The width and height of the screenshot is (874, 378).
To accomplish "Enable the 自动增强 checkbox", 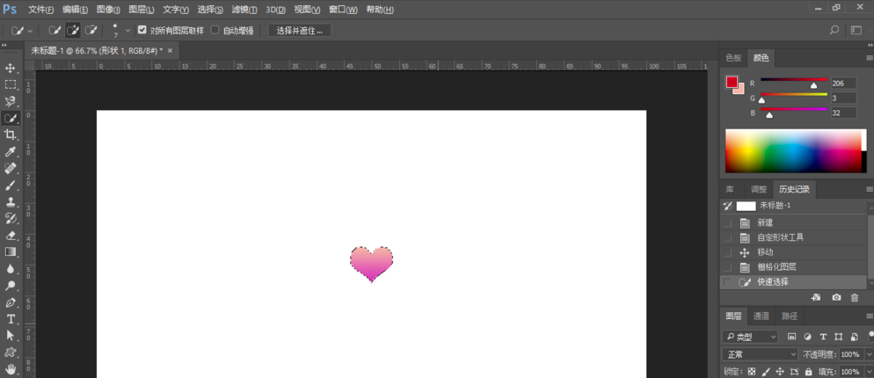I will click(x=215, y=30).
